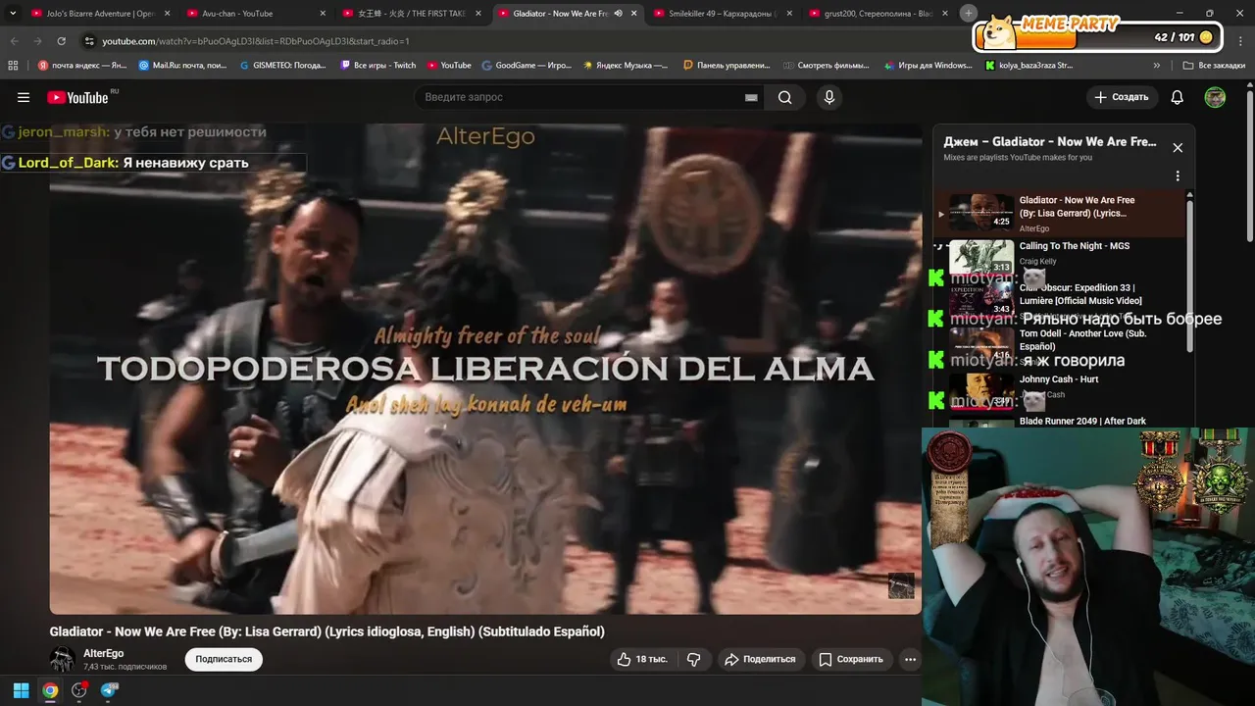Open Telegram from the taskbar
The image size is (1255, 706).
(x=109, y=690)
